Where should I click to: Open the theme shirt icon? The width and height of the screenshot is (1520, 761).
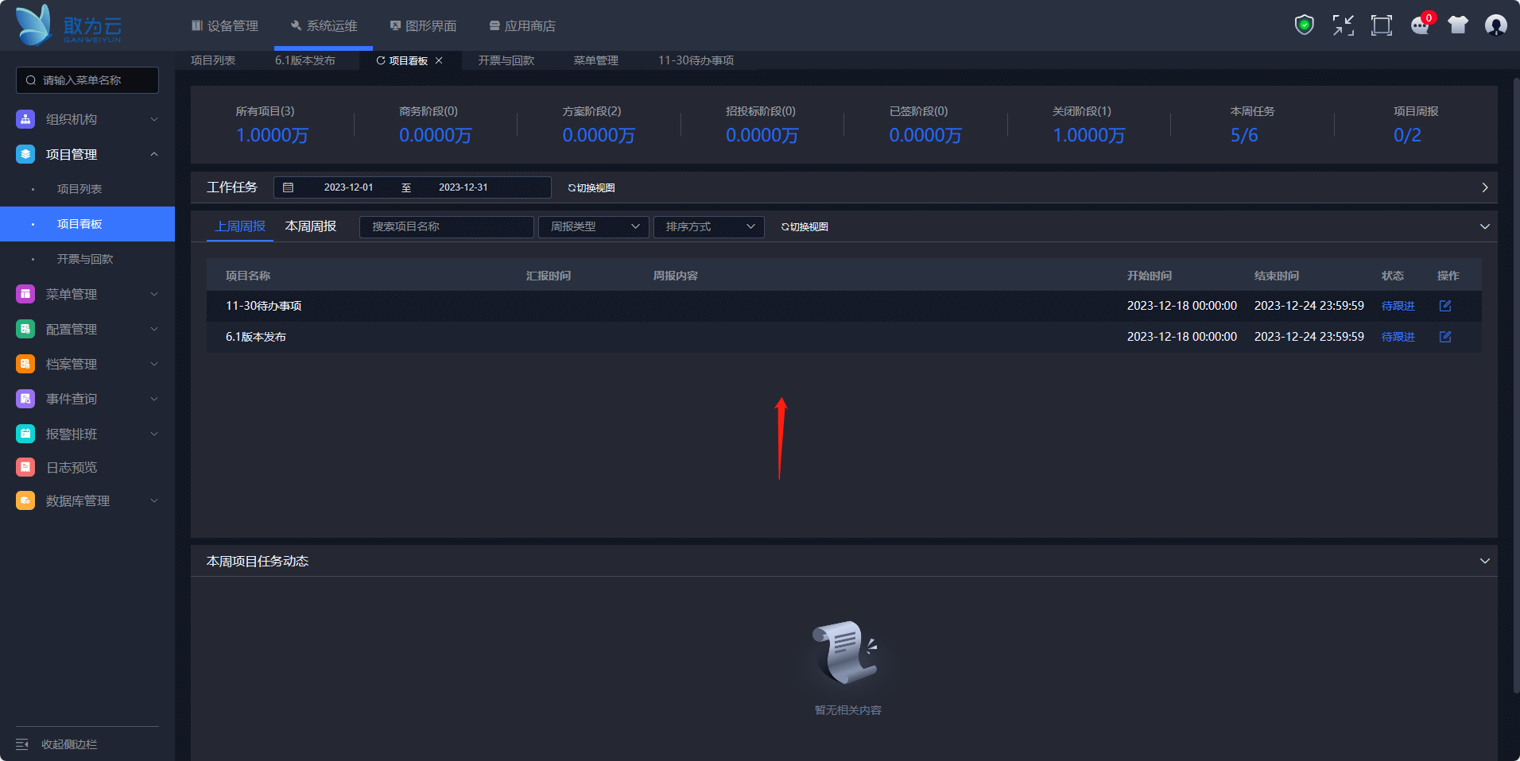(x=1458, y=25)
